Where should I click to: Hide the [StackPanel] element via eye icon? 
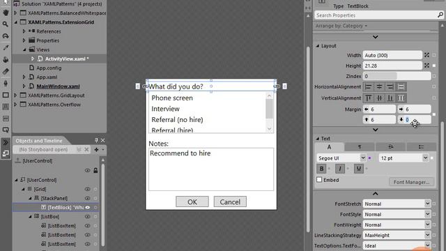[87, 198]
